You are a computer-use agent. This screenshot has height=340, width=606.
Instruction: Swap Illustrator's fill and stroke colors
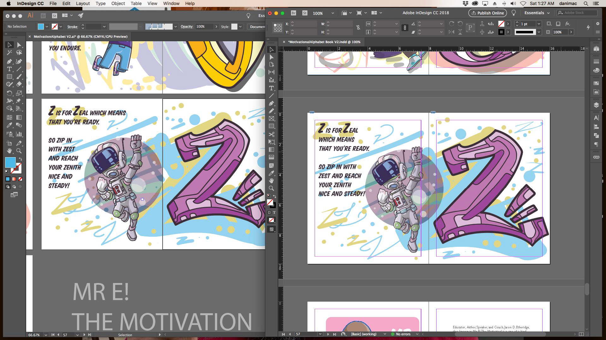[x=21, y=159]
